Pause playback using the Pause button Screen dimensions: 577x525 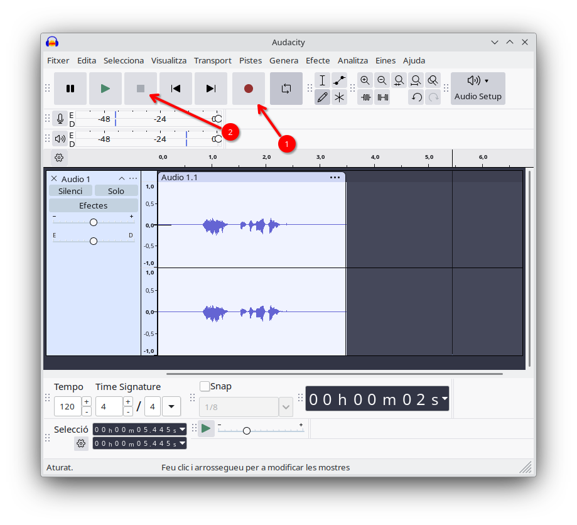[70, 89]
